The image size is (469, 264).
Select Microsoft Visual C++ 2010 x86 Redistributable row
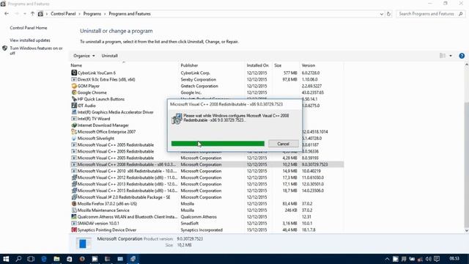207,171
